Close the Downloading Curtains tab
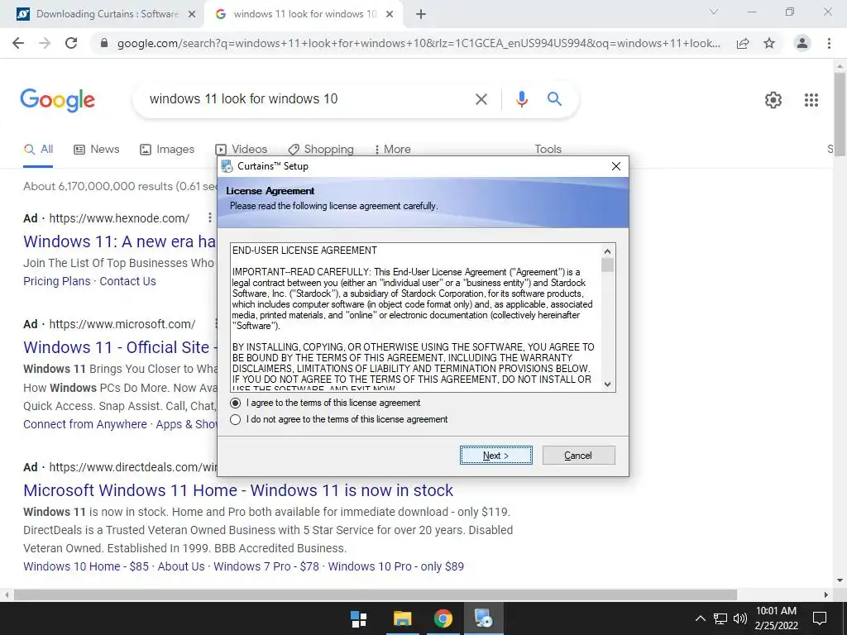 (192, 15)
